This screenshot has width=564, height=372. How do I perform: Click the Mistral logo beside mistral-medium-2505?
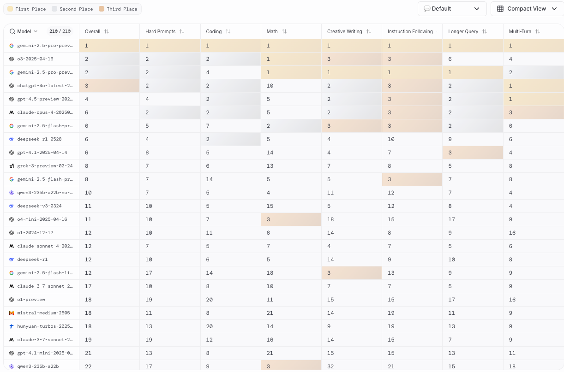coord(12,313)
